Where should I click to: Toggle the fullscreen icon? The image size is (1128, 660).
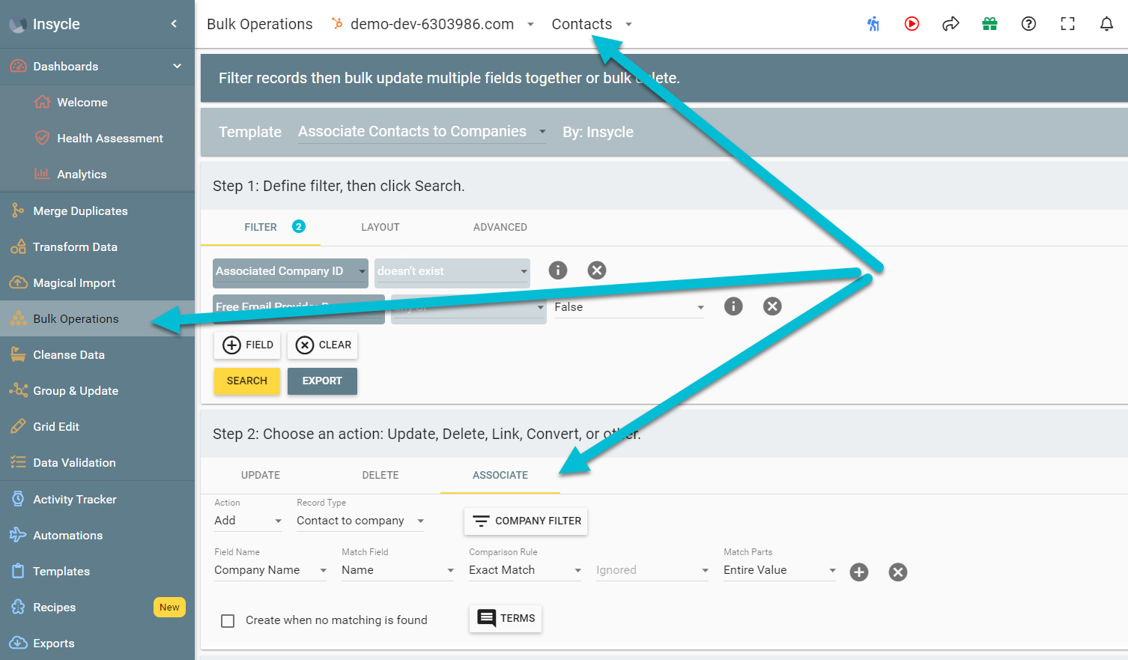pyautogui.click(x=1067, y=24)
